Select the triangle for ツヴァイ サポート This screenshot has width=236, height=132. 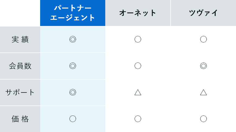[203, 93]
